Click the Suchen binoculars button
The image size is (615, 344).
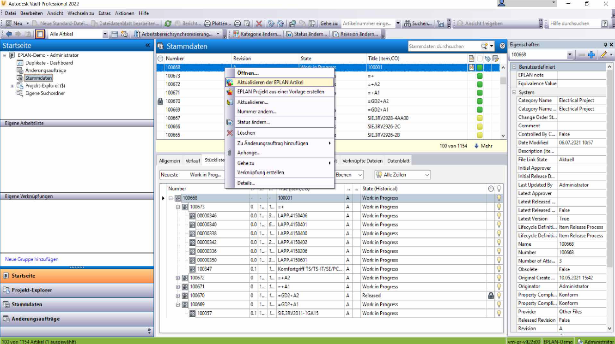(x=418, y=23)
